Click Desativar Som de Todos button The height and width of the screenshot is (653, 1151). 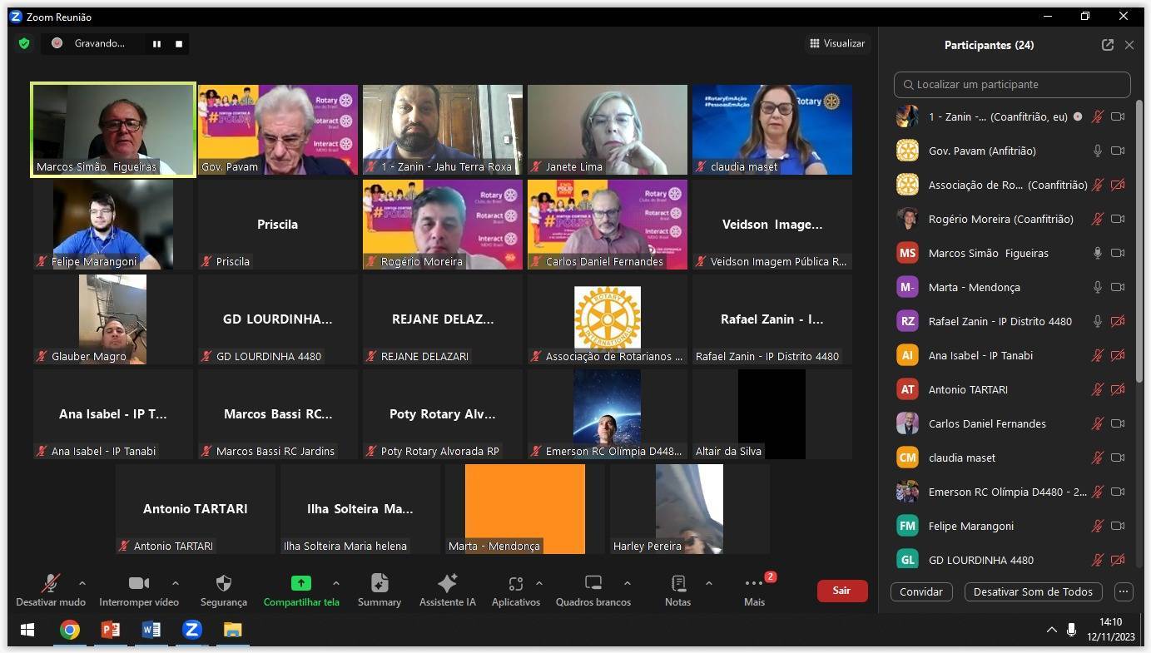point(1032,591)
